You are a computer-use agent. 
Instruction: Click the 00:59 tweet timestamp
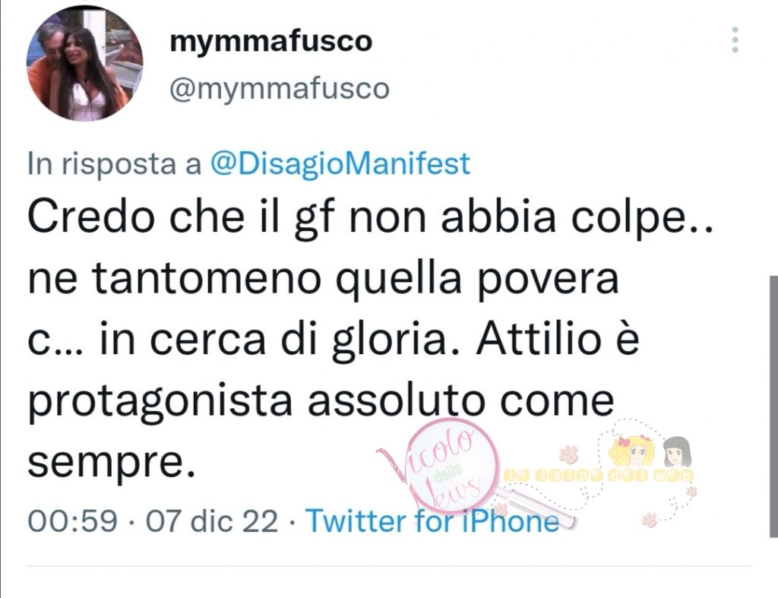[72, 521]
